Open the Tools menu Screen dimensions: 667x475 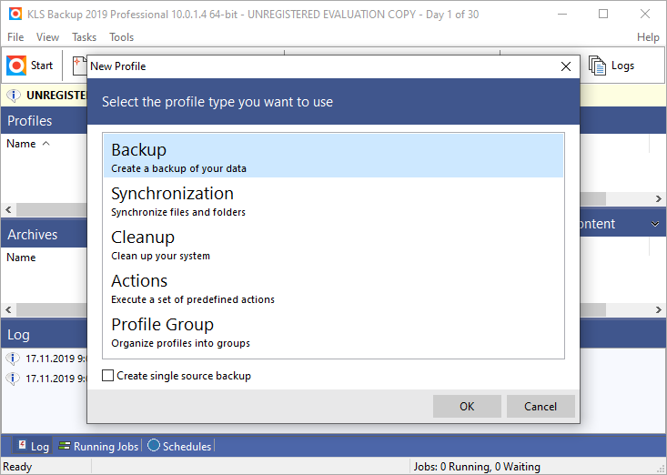(x=121, y=37)
